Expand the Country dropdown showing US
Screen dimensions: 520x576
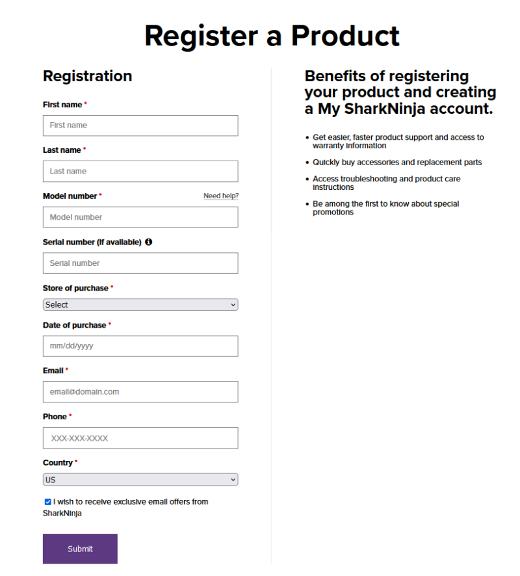[140, 480]
